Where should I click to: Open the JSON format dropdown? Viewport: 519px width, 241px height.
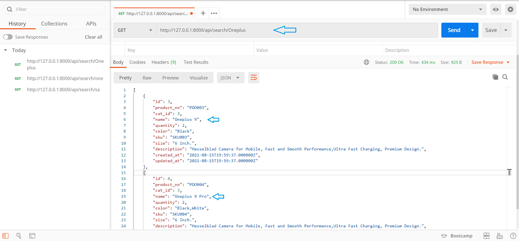(231, 78)
